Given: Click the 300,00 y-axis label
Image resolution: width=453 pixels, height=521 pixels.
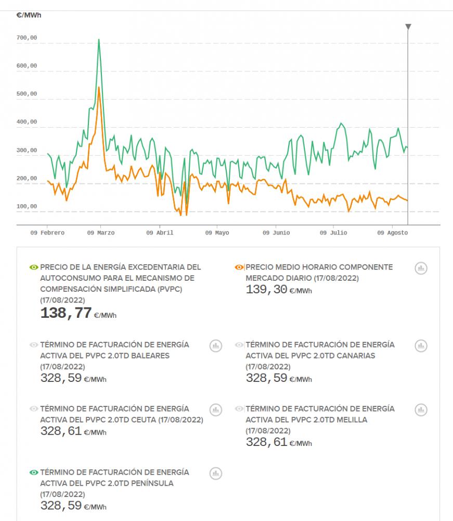Looking at the screenshot, I should [x=27, y=150].
